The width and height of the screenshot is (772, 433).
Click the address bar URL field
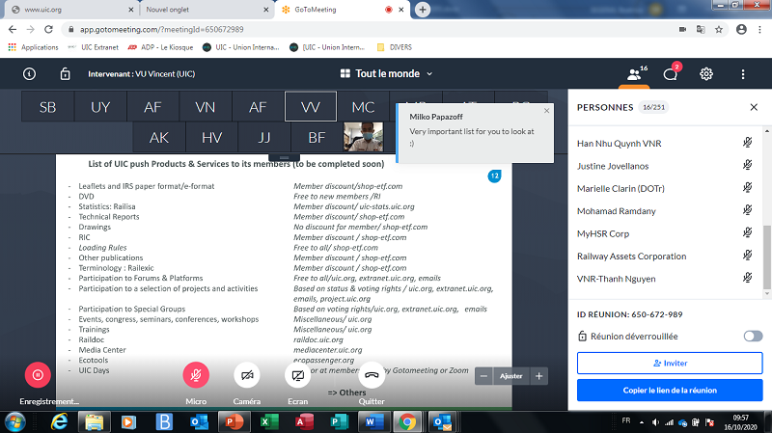click(370, 30)
